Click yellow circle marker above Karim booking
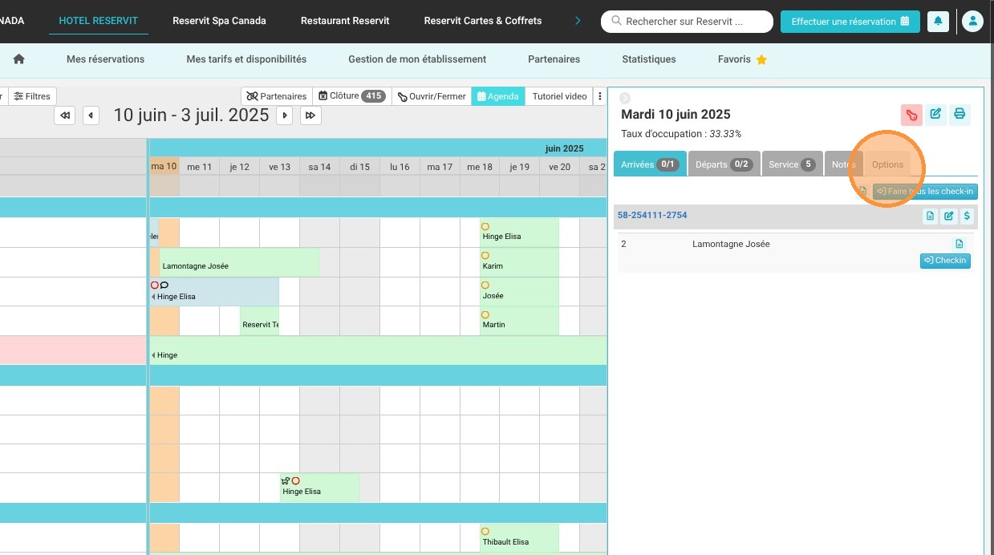 (485, 256)
